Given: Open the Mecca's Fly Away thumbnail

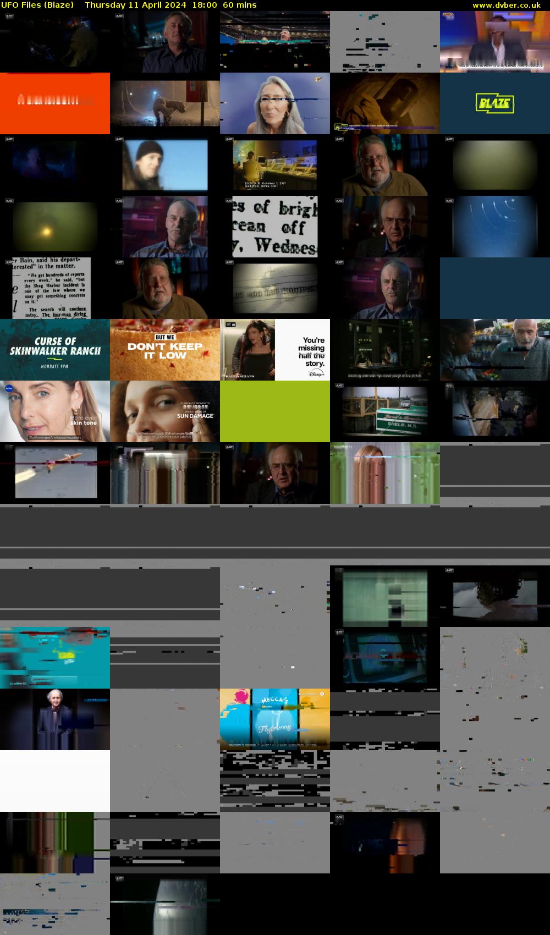Looking at the screenshot, I should pyautogui.click(x=275, y=719).
